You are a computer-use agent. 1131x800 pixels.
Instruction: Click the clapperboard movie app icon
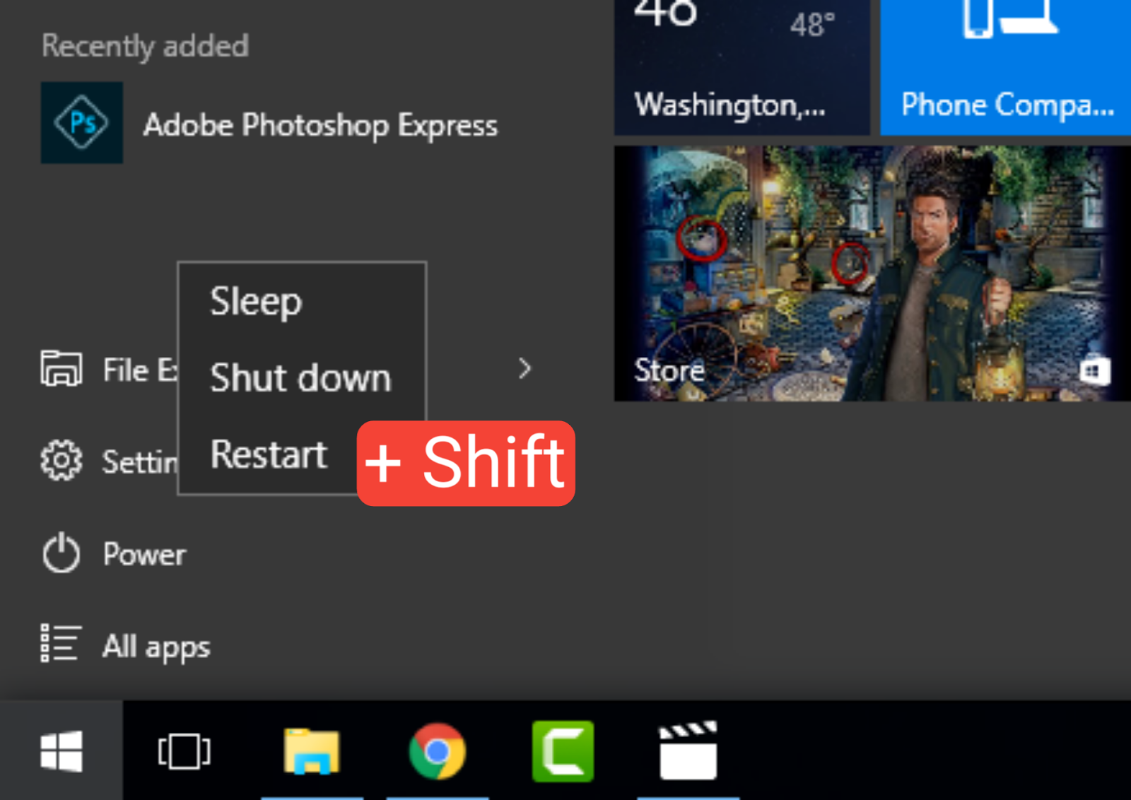coord(688,751)
